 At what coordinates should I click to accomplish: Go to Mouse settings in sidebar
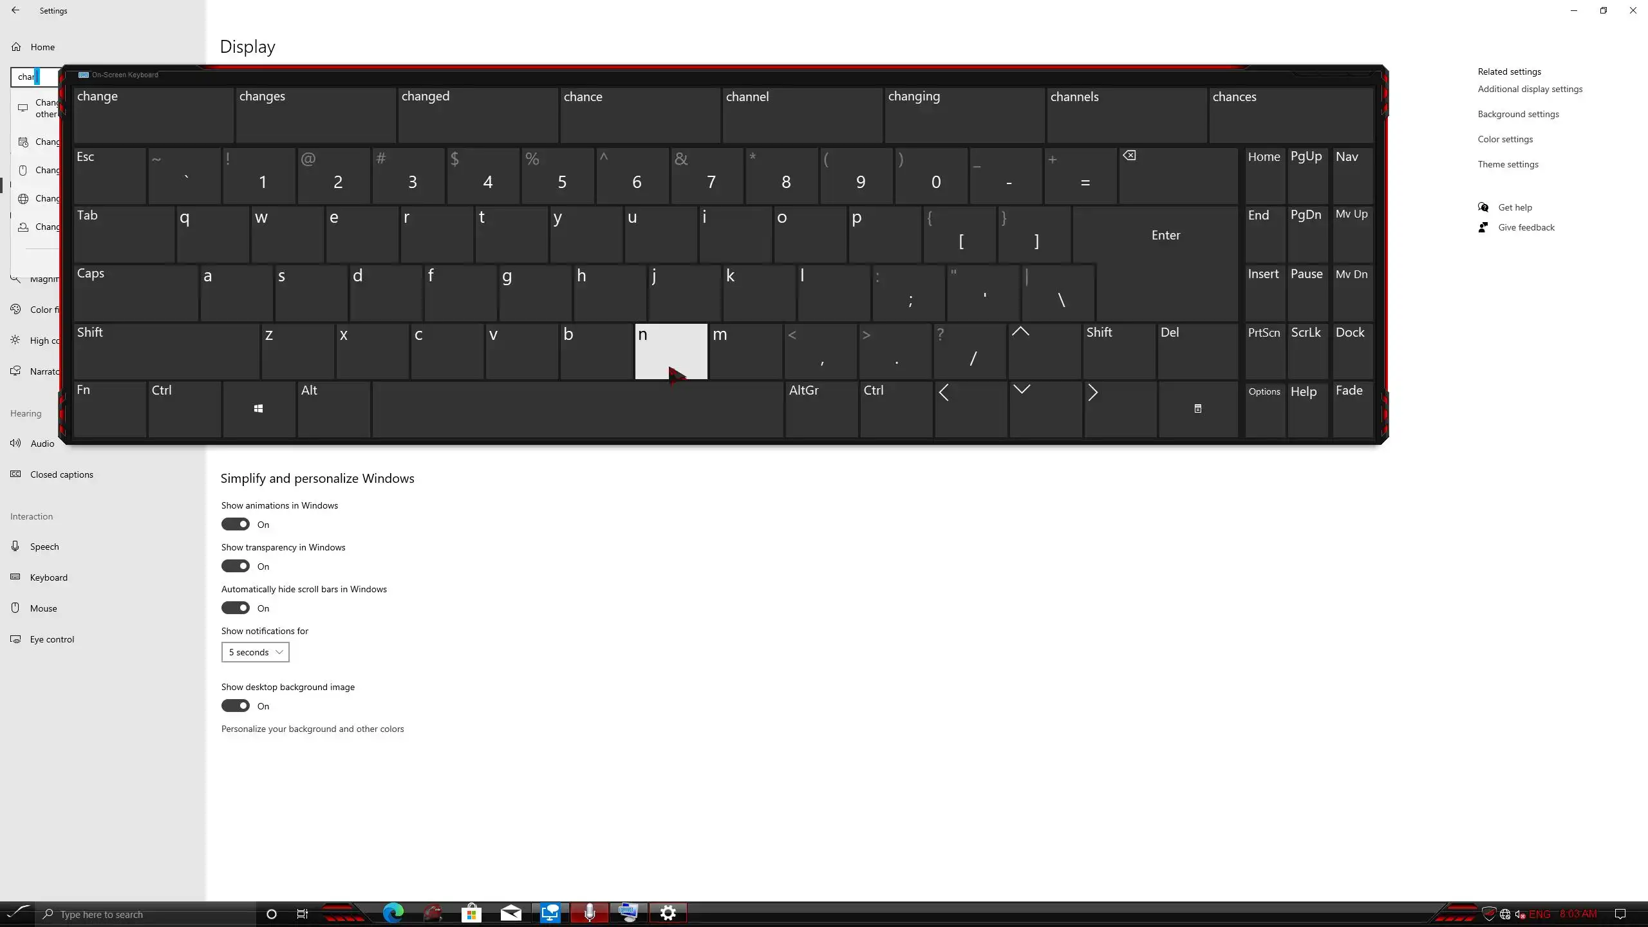coord(43,608)
